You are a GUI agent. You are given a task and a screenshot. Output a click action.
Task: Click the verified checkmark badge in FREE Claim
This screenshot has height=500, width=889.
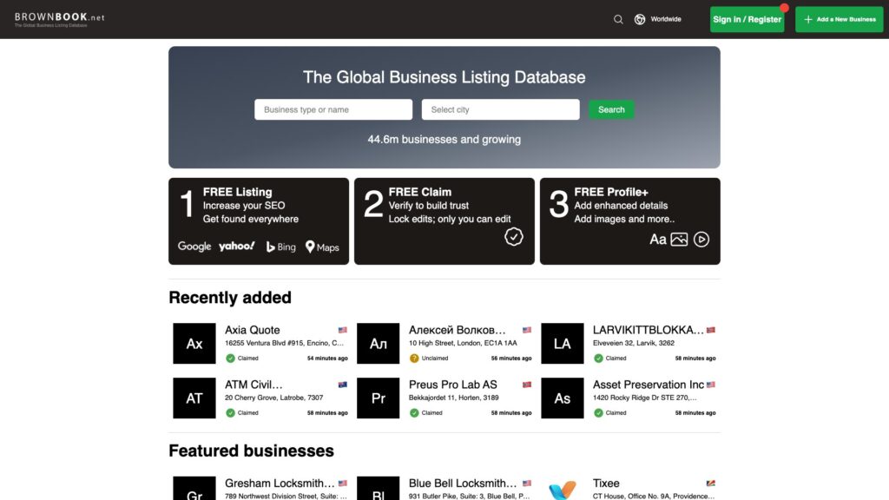pos(514,237)
